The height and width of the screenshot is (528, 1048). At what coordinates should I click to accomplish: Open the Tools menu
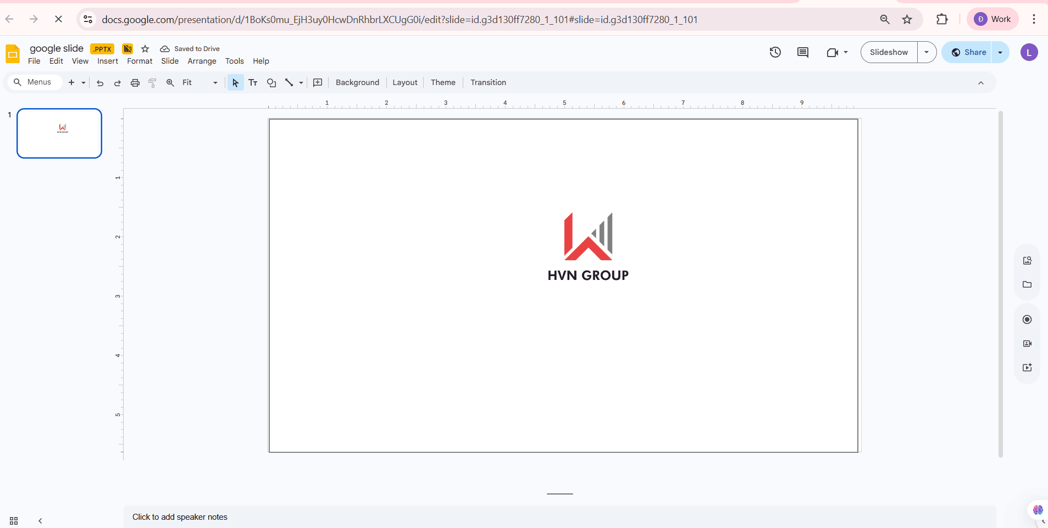(x=235, y=61)
